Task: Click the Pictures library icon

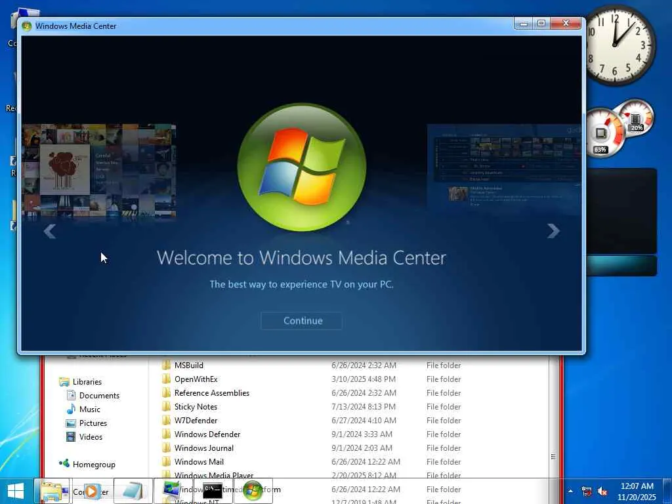Action: tap(71, 423)
